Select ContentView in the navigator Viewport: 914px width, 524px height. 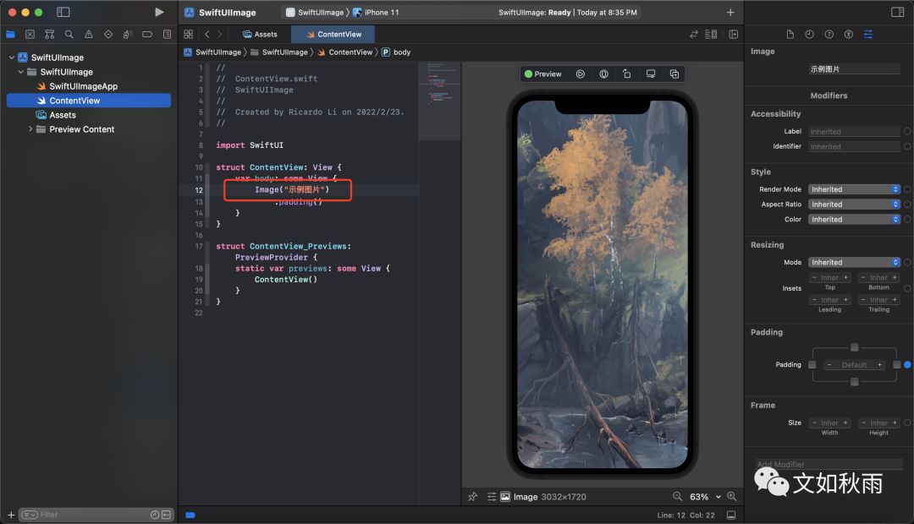(x=89, y=101)
